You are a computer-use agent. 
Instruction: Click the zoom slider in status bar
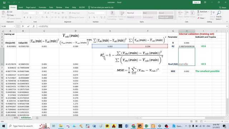click(x=214, y=121)
